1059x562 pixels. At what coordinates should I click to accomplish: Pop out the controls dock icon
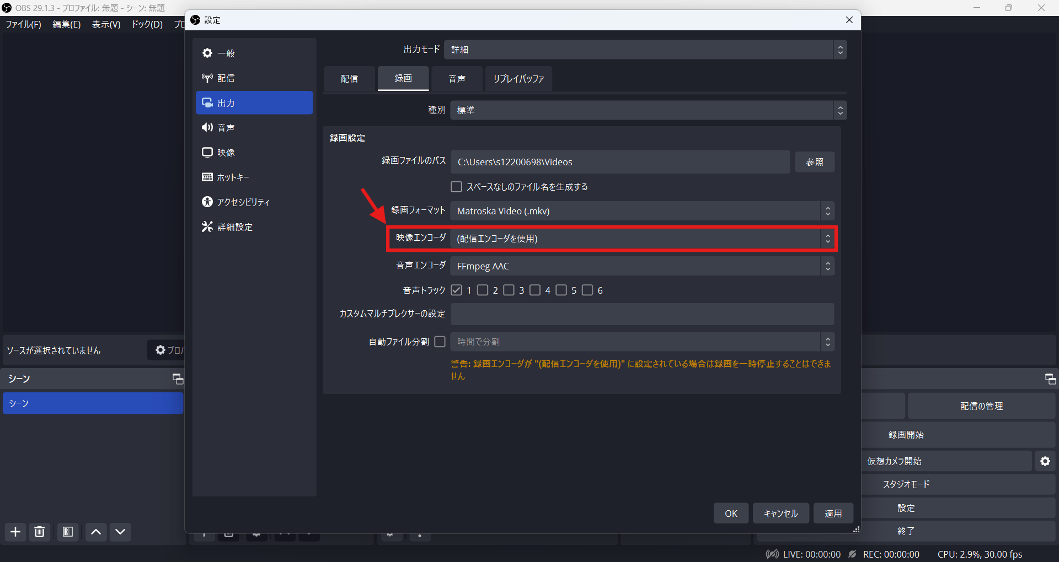pyautogui.click(x=1050, y=379)
